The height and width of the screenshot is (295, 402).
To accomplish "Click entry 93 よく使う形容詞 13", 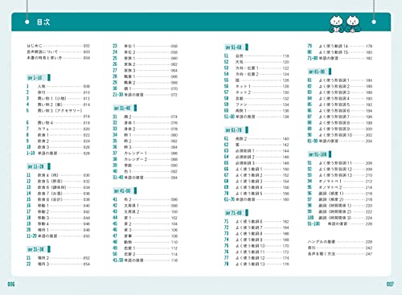I will pyautogui.click(x=340, y=175).
